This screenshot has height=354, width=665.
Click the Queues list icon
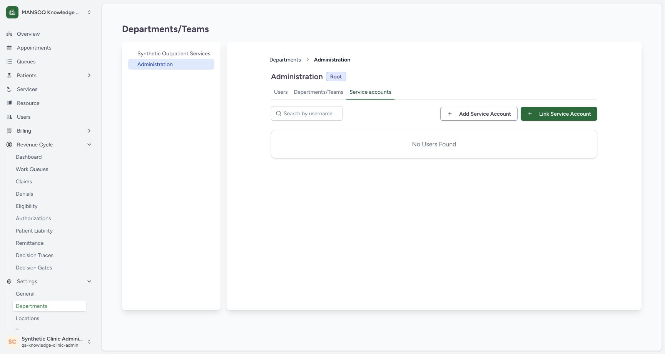tap(9, 61)
